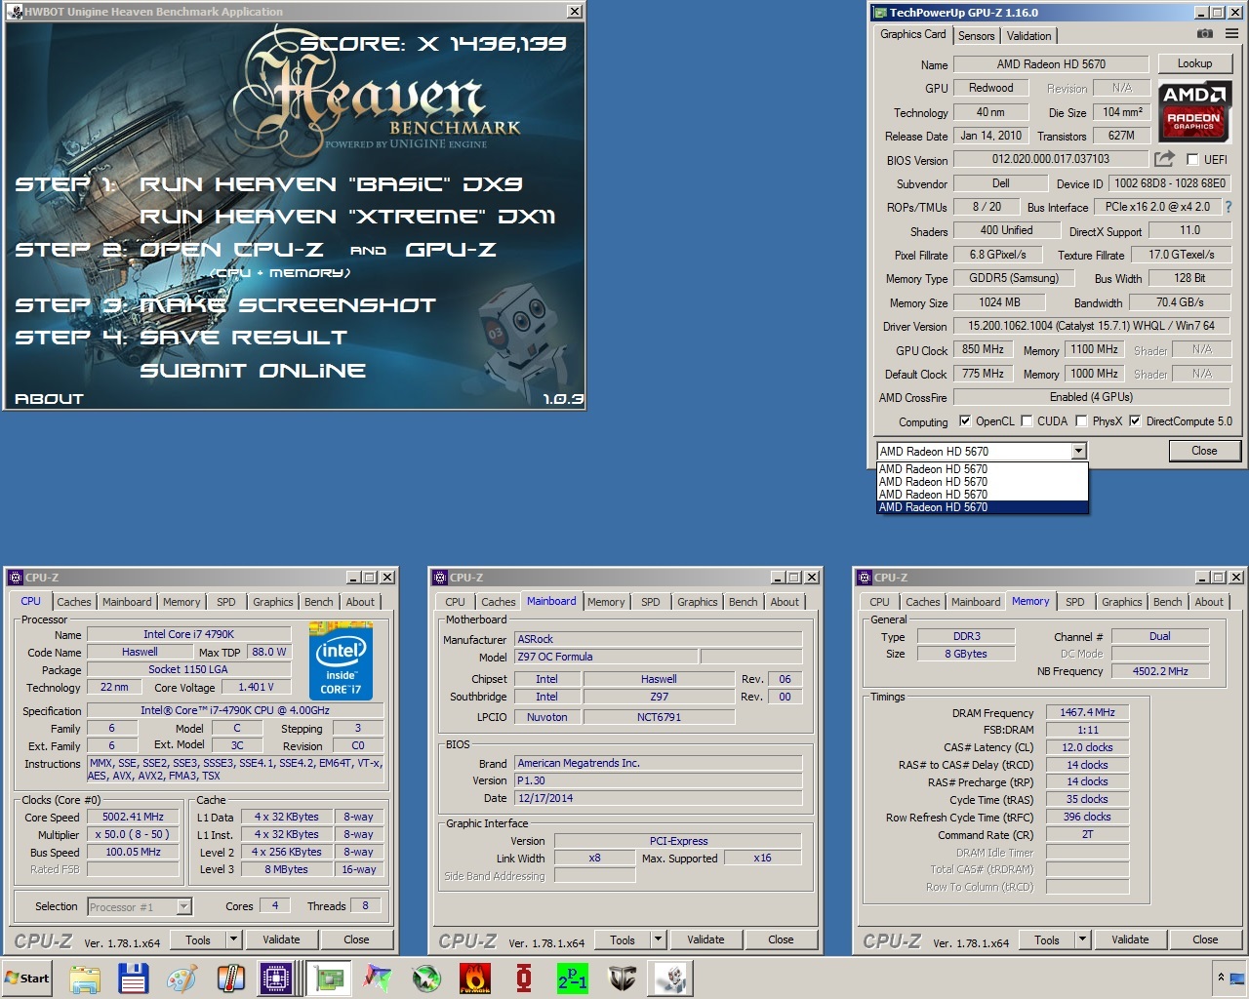Open the GPU selector combo box arrow

[x=1078, y=451]
